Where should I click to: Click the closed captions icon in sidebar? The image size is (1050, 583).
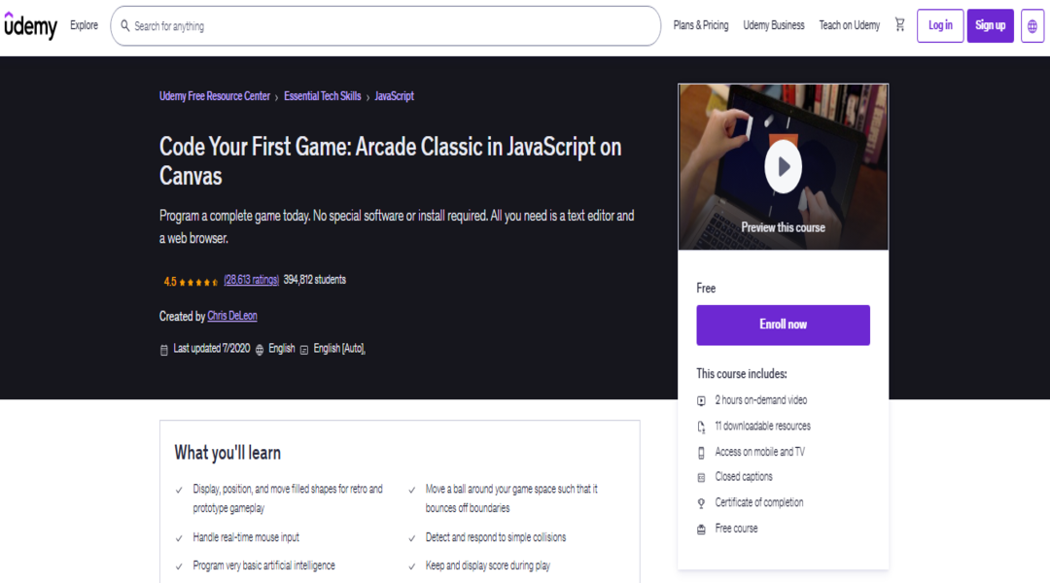701,477
